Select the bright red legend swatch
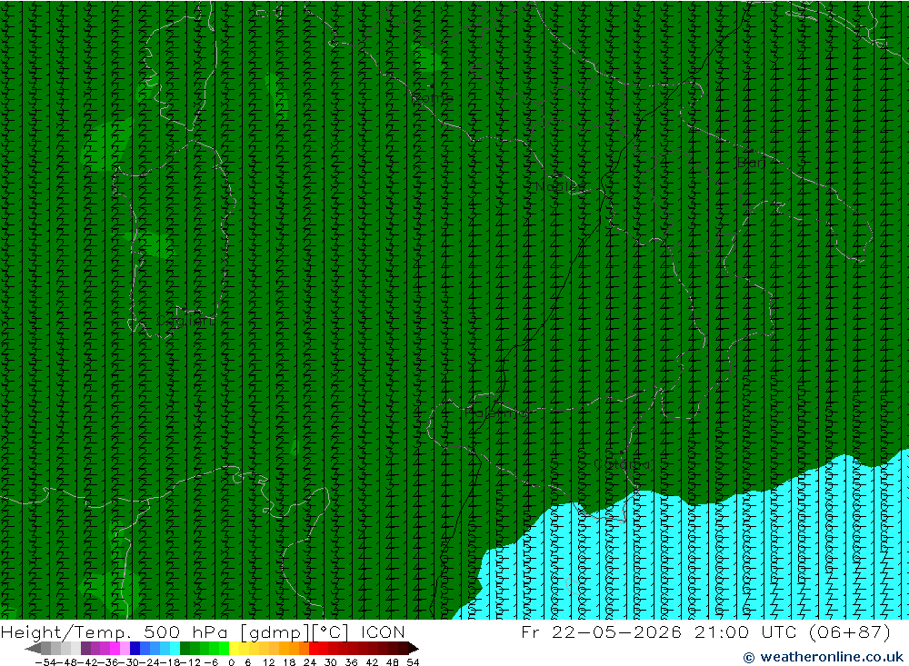The width and height of the screenshot is (909, 666). (x=314, y=649)
